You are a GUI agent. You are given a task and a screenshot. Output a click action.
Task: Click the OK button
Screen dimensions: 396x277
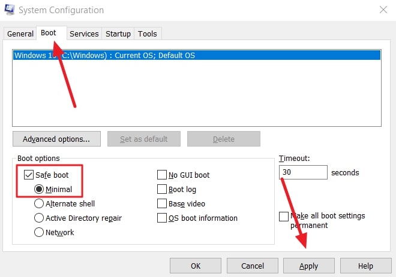point(196,266)
